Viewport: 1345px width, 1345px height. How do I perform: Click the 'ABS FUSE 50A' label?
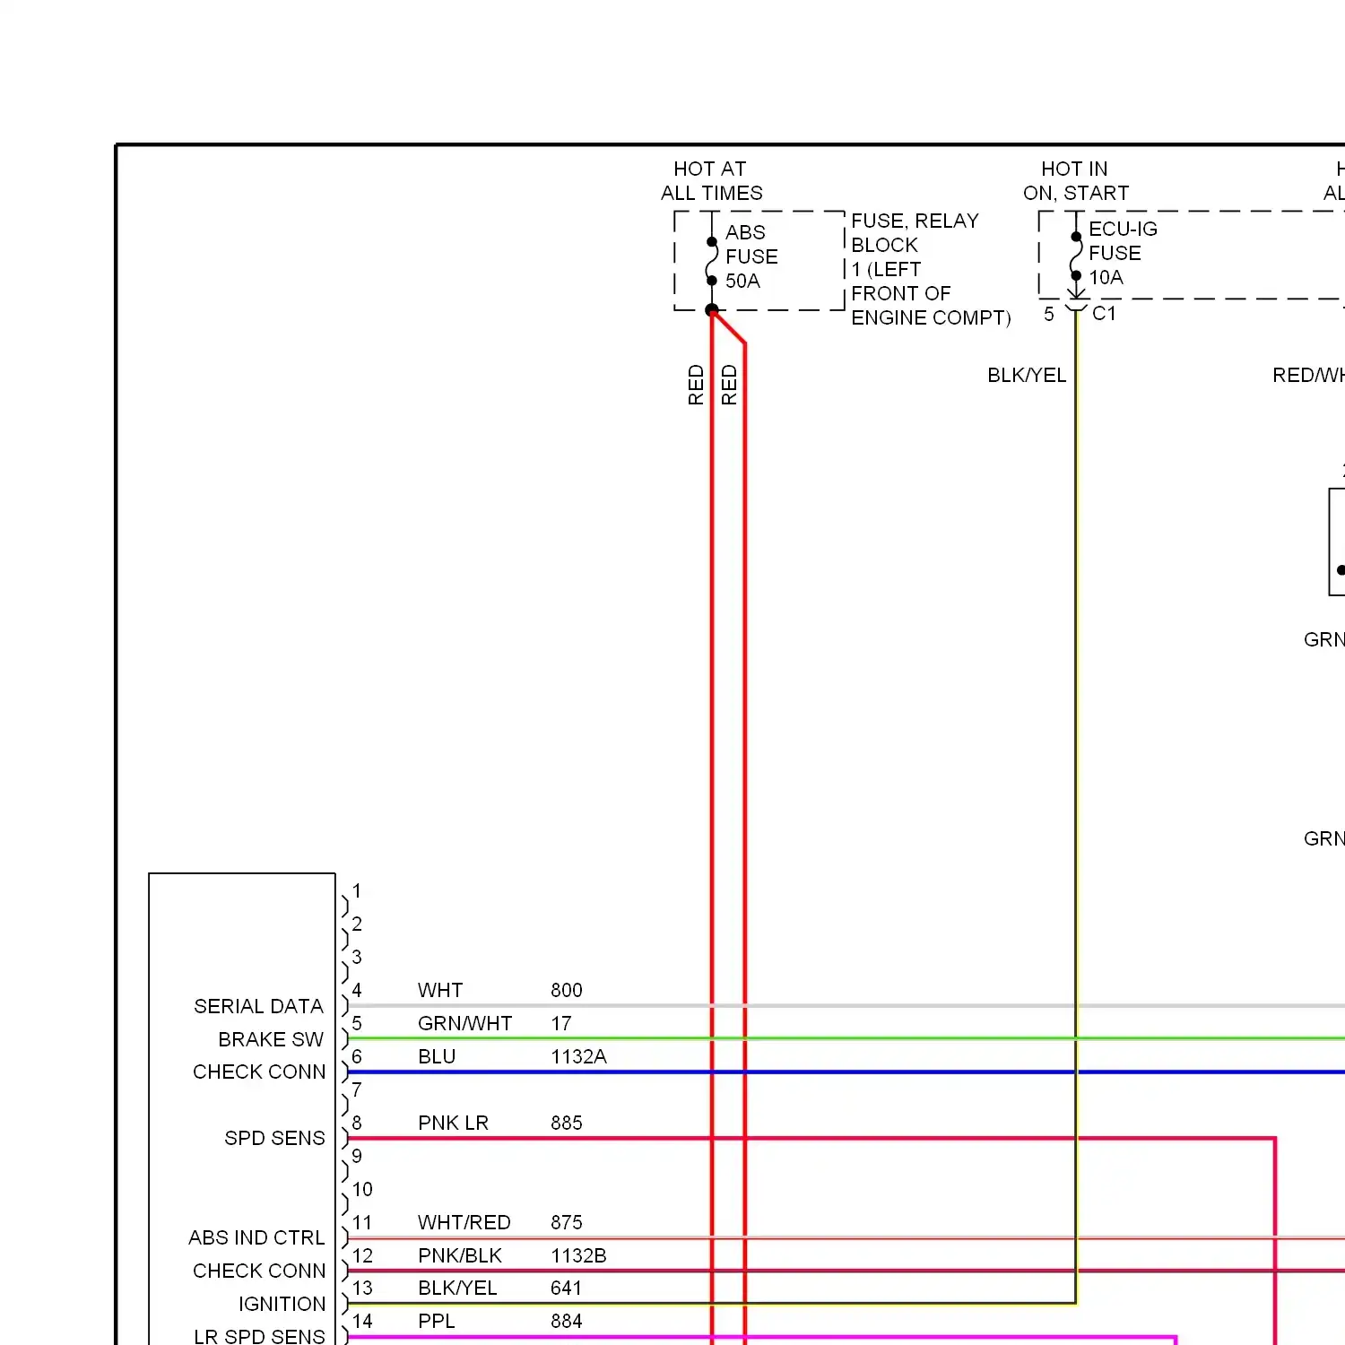[751, 256]
